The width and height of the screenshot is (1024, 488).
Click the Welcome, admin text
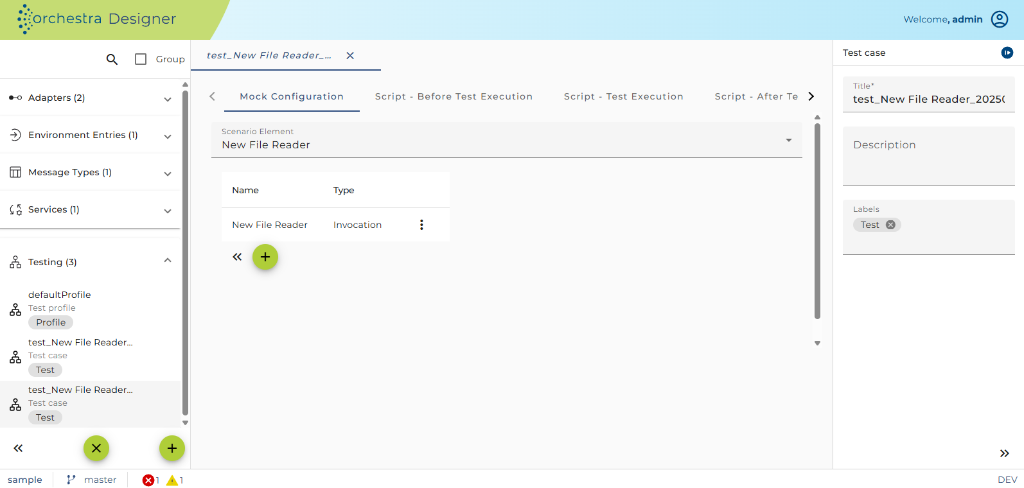943,19
